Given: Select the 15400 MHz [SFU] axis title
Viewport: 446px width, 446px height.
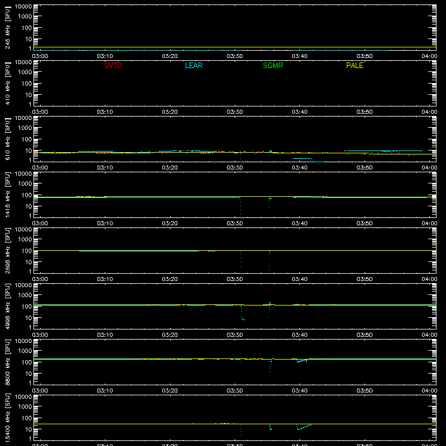Looking at the screenshot, I should click(8, 418).
